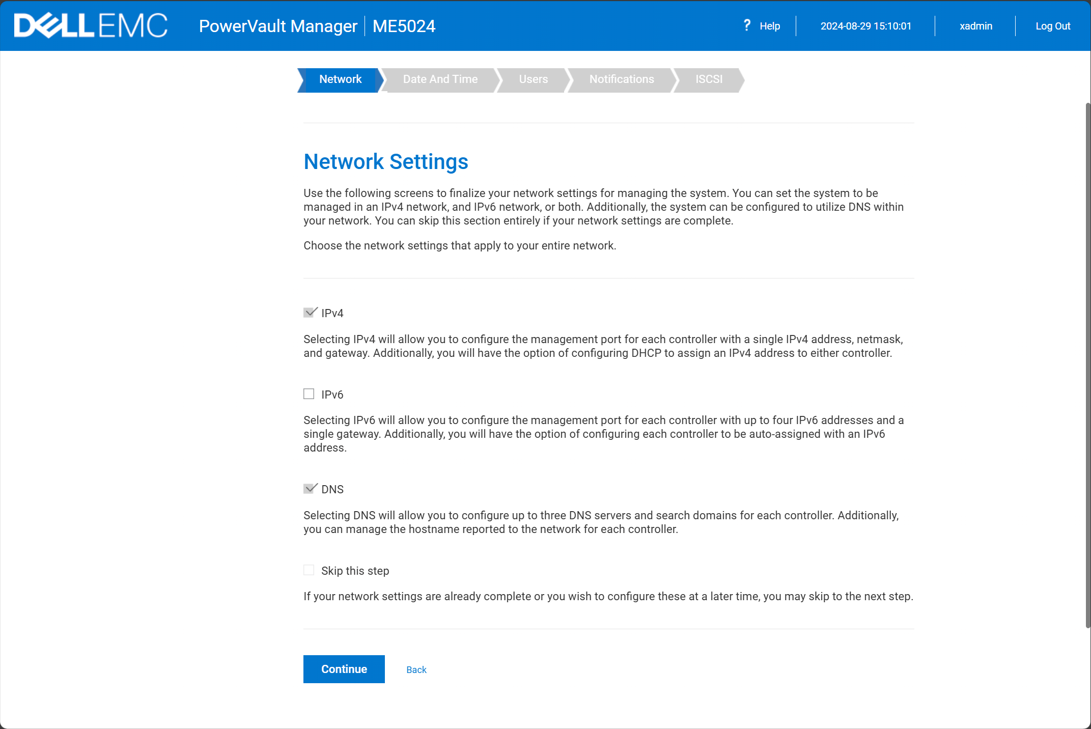Click the xadmin user menu
The width and height of the screenshot is (1091, 729).
(x=975, y=26)
